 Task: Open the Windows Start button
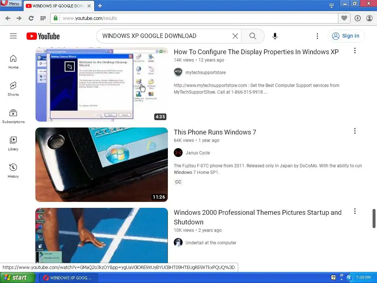coord(18,278)
